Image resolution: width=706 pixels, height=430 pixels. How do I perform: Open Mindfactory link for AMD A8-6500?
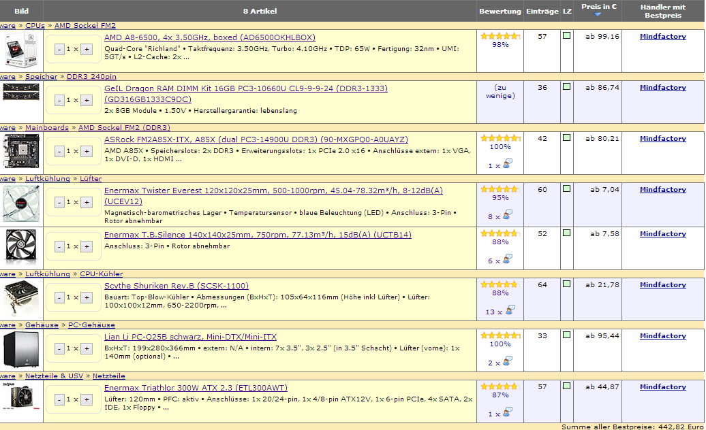(x=663, y=36)
